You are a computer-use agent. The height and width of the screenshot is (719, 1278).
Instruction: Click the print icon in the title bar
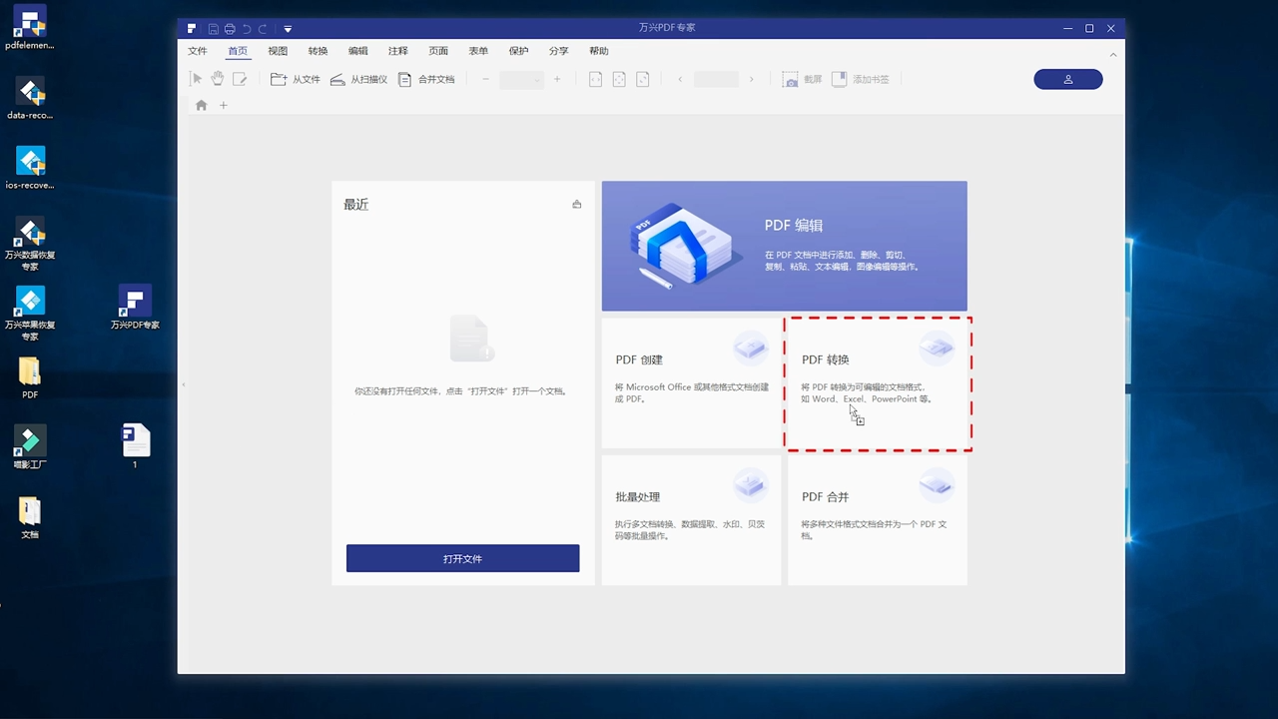[x=230, y=28]
